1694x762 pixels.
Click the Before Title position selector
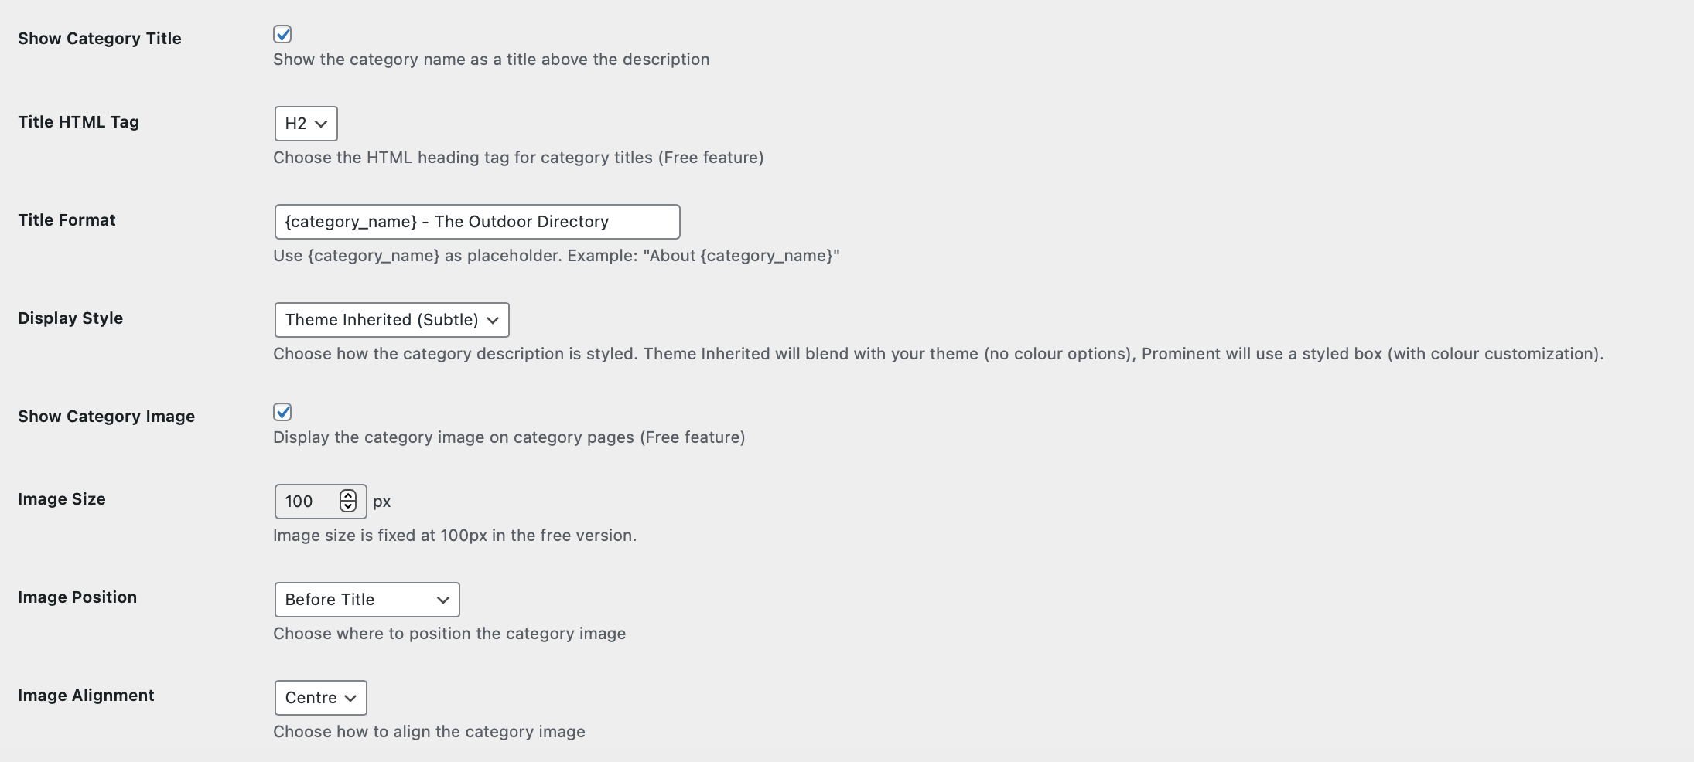[367, 599]
